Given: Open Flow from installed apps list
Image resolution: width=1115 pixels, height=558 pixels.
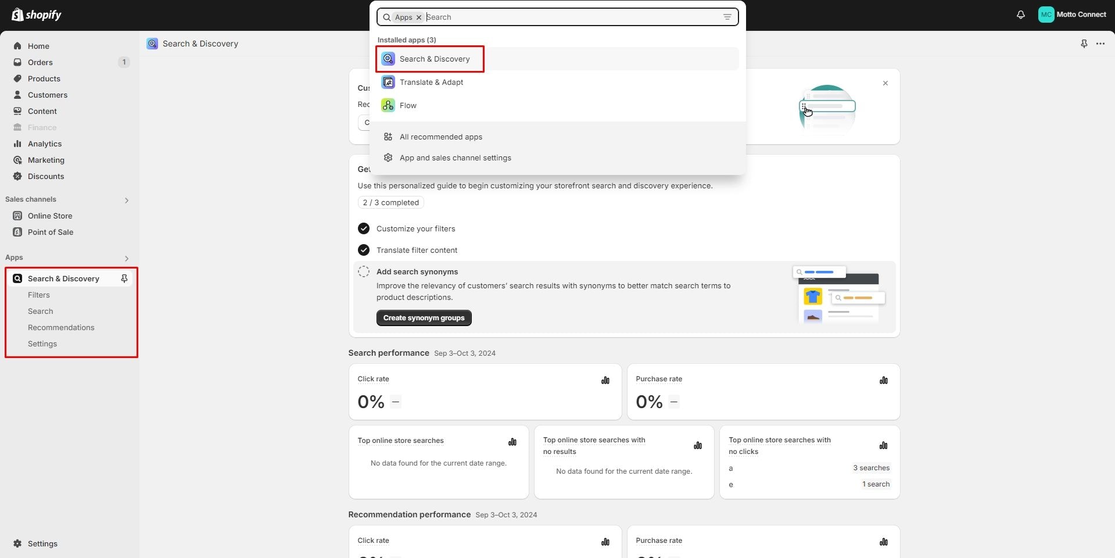Looking at the screenshot, I should click(408, 105).
